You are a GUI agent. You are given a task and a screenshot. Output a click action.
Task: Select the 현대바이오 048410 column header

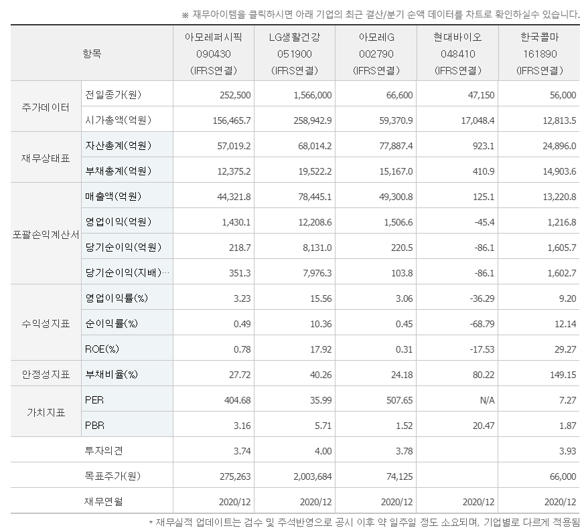[x=458, y=54]
